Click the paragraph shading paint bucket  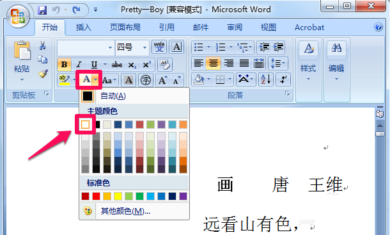(x=199, y=79)
